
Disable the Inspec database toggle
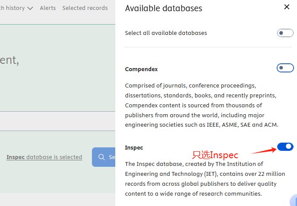[285, 147]
